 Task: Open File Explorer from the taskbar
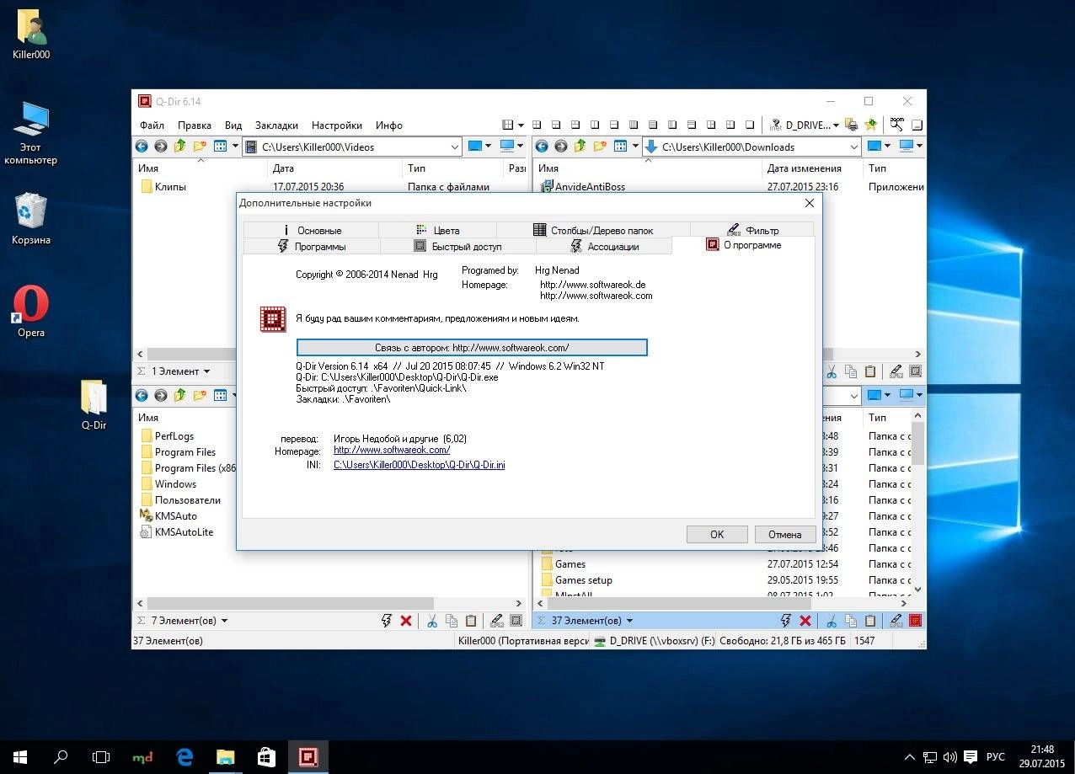(x=225, y=756)
